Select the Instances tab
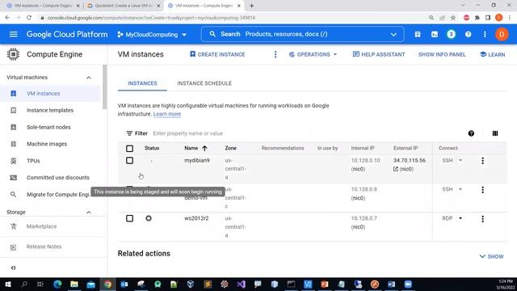 point(142,83)
